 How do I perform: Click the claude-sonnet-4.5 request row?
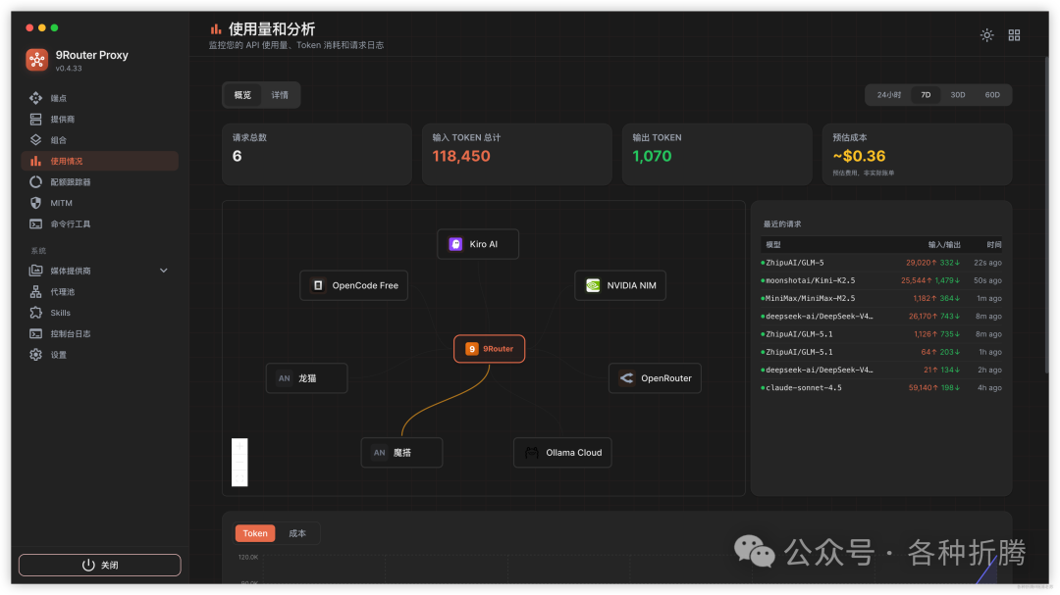click(x=880, y=387)
